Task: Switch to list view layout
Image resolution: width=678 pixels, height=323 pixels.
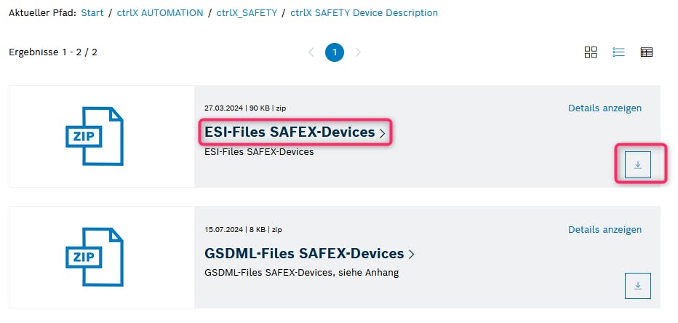Action: click(619, 52)
